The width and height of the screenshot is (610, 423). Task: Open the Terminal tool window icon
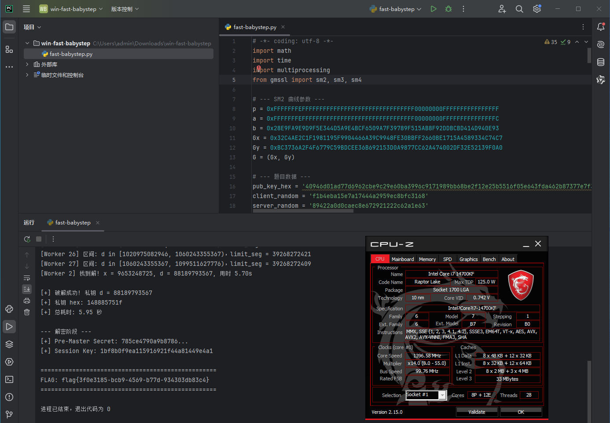click(x=9, y=379)
